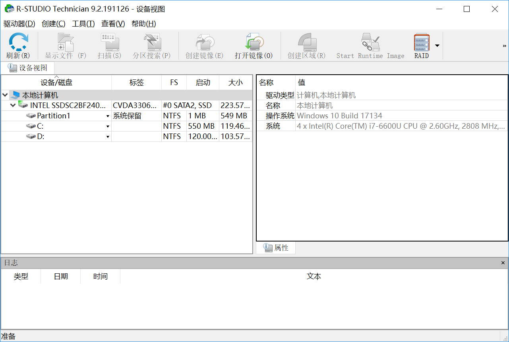Open the 工具(T) menu
This screenshot has height=342, width=509.
(83, 24)
